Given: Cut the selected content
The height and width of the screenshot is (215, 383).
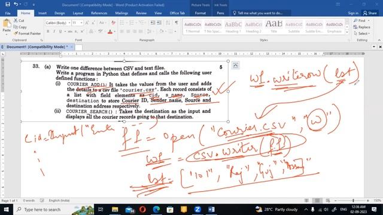Looking at the screenshot, I should pyautogui.click(x=19, y=20).
